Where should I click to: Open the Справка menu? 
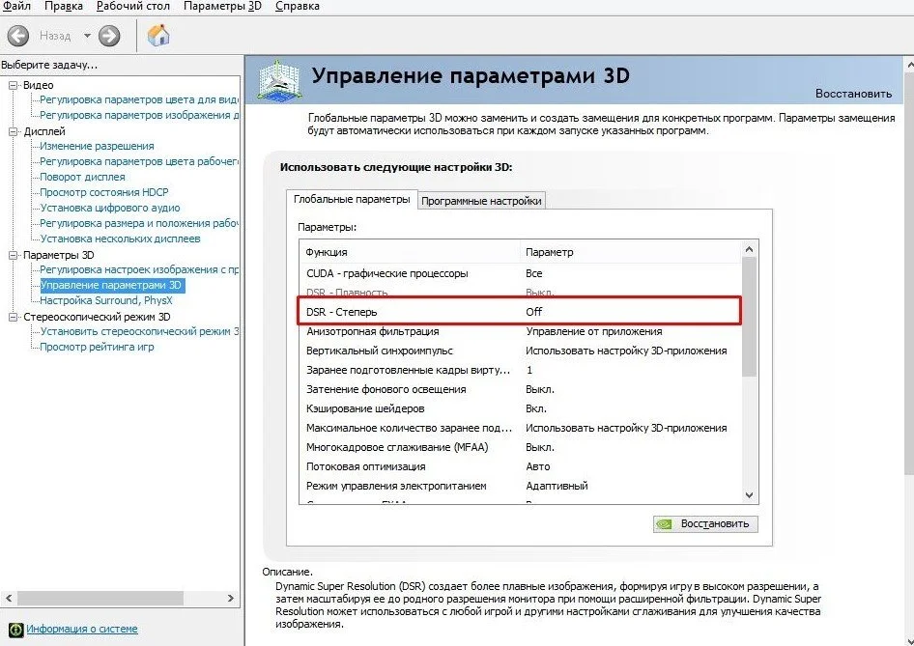tap(298, 7)
